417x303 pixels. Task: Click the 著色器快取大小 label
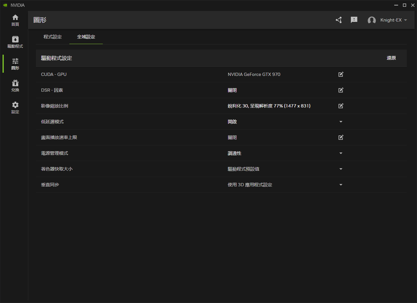57,169
